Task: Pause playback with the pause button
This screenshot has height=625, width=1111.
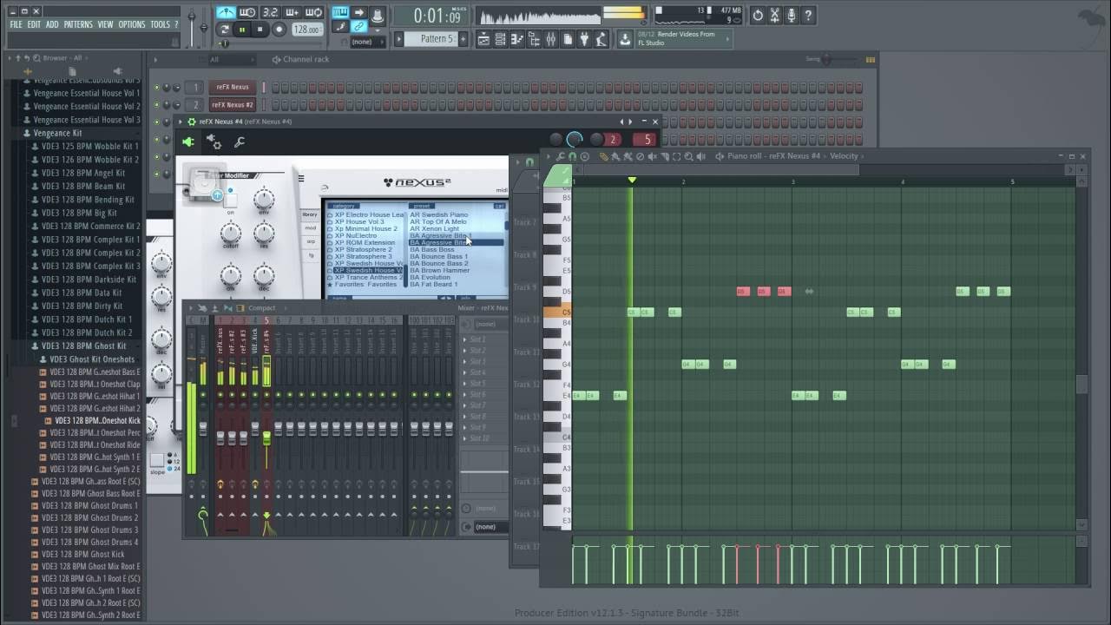Action: 242,30
